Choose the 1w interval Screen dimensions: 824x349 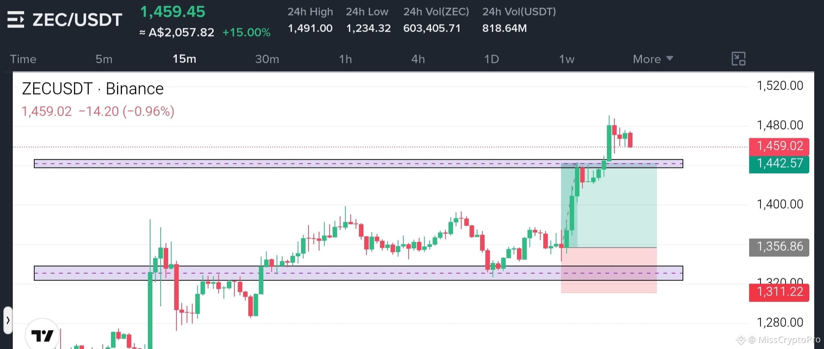pyautogui.click(x=567, y=59)
